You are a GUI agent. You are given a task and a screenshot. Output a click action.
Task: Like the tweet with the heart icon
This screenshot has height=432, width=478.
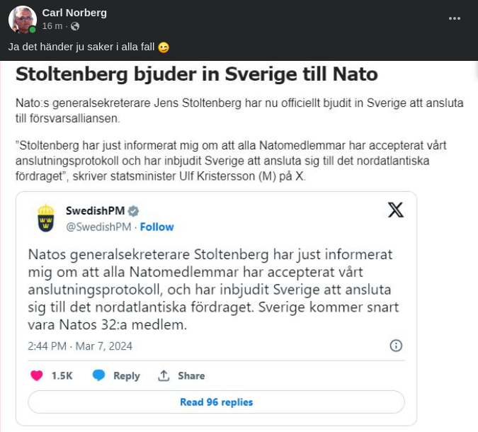point(37,375)
